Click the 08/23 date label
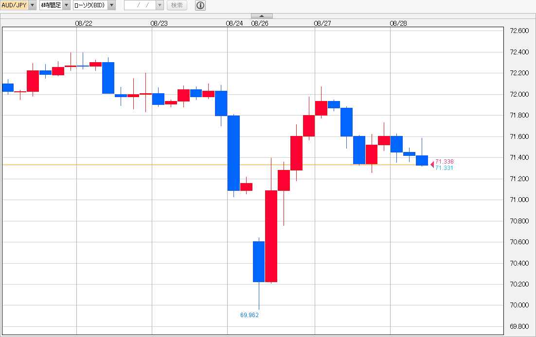 tap(160, 23)
